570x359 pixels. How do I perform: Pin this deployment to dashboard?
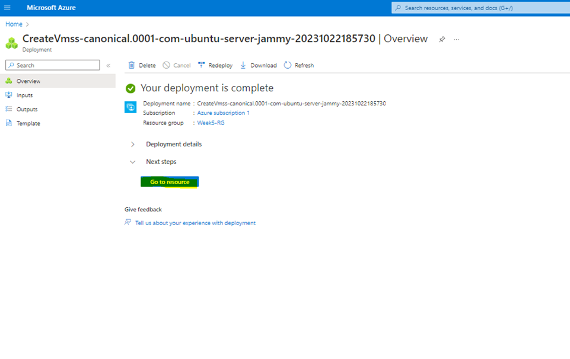click(442, 39)
